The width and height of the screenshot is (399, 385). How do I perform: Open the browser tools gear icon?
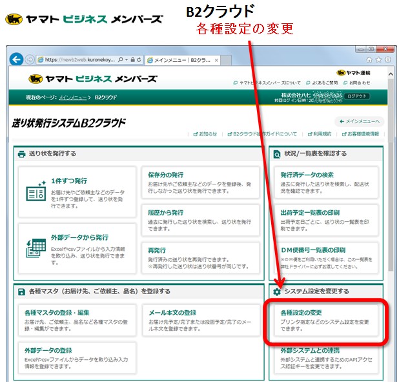coord(387,59)
